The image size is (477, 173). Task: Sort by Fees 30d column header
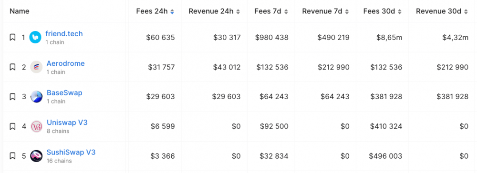point(383,11)
